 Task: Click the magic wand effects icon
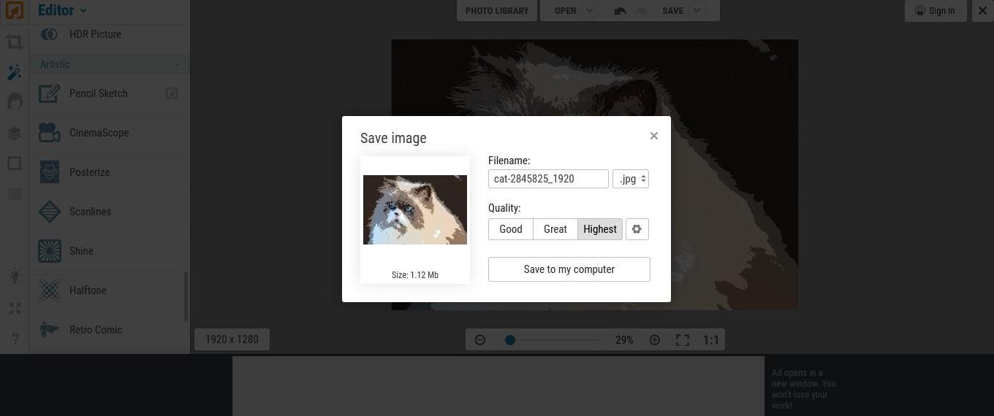coord(14,72)
